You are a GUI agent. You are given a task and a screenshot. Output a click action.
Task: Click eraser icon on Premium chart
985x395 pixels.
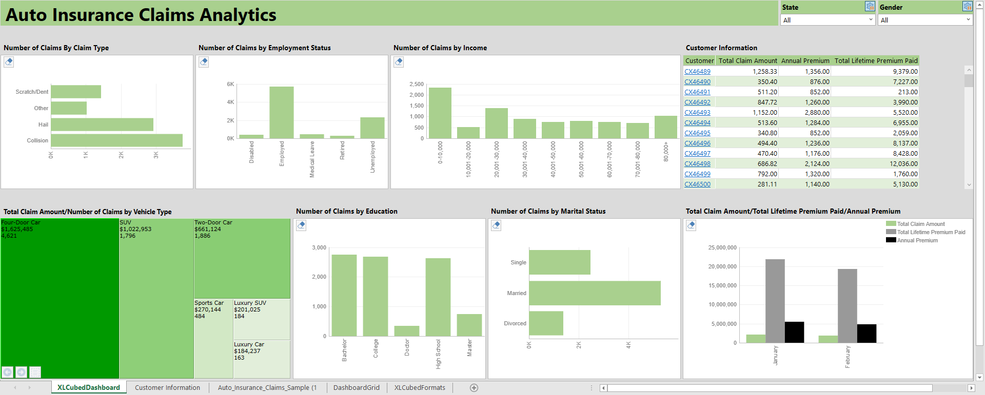click(691, 225)
